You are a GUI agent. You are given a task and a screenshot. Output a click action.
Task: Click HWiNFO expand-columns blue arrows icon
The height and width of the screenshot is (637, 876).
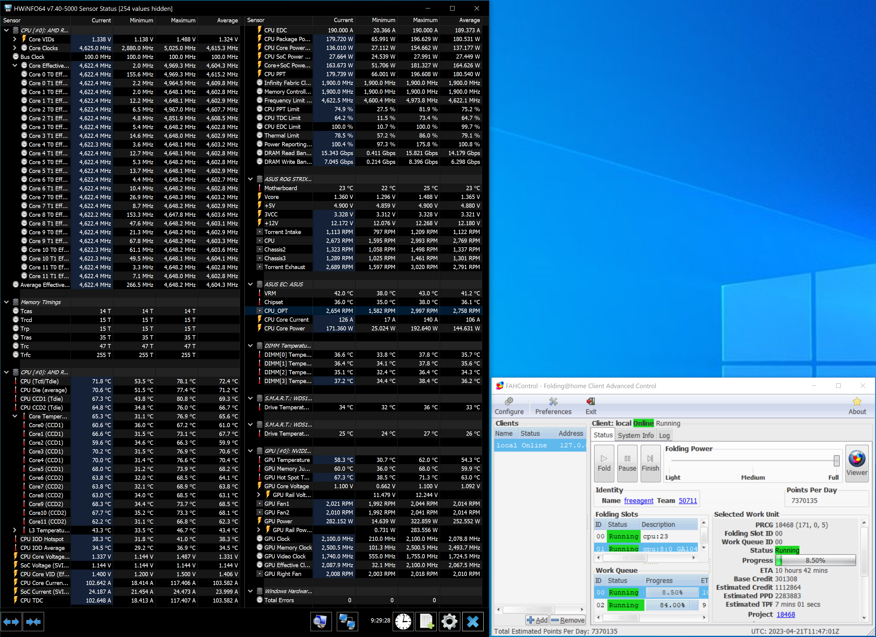pos(11,622)
